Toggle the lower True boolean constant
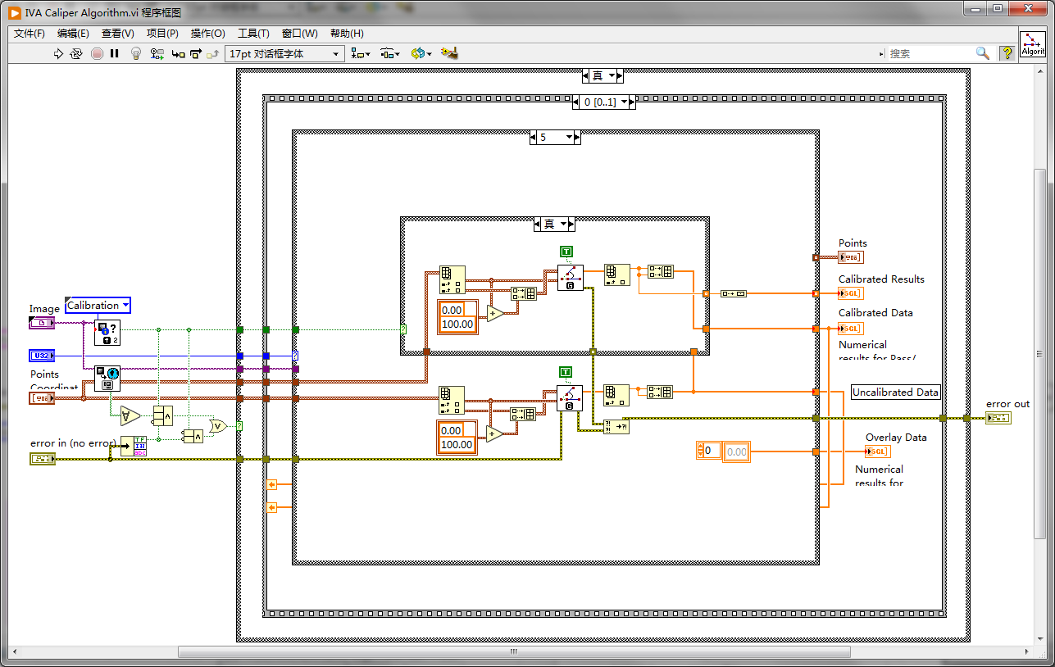The image size is (1055, 667). 567,372
